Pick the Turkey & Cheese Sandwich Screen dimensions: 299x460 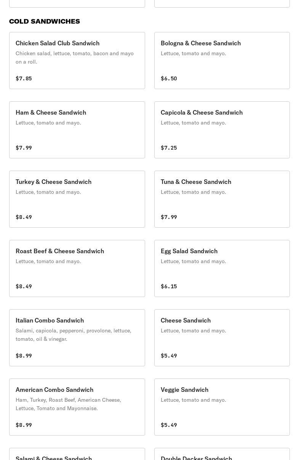77,199
